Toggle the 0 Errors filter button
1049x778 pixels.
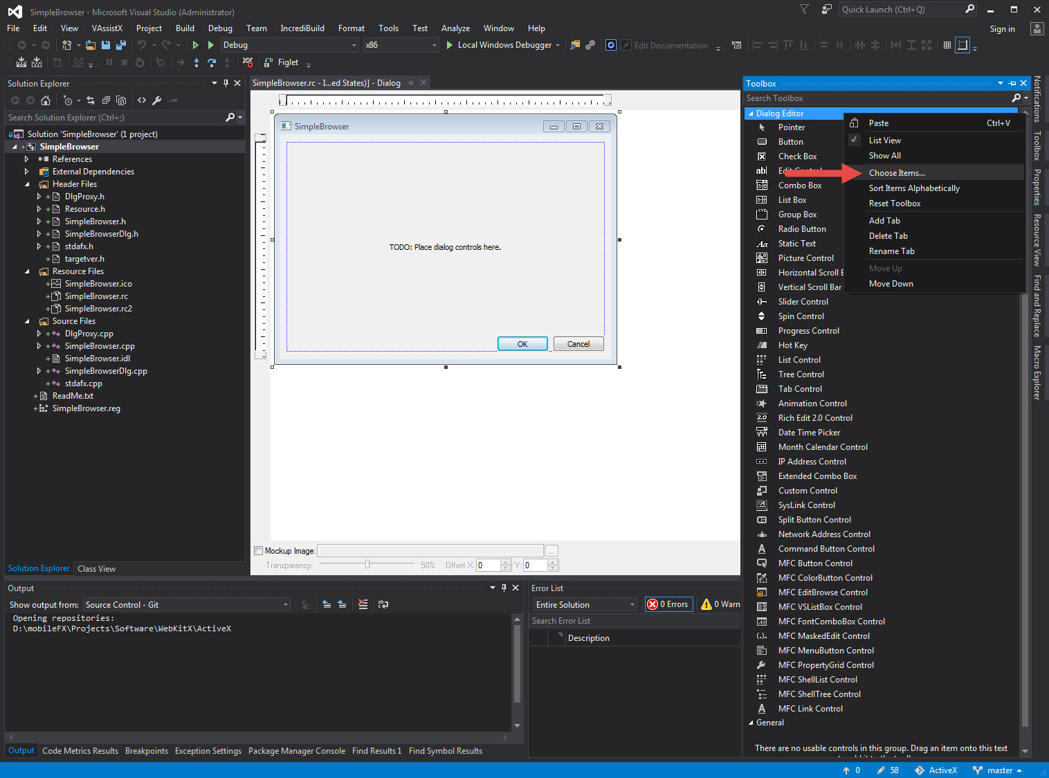pyautogui.click(x=668, y=604)
